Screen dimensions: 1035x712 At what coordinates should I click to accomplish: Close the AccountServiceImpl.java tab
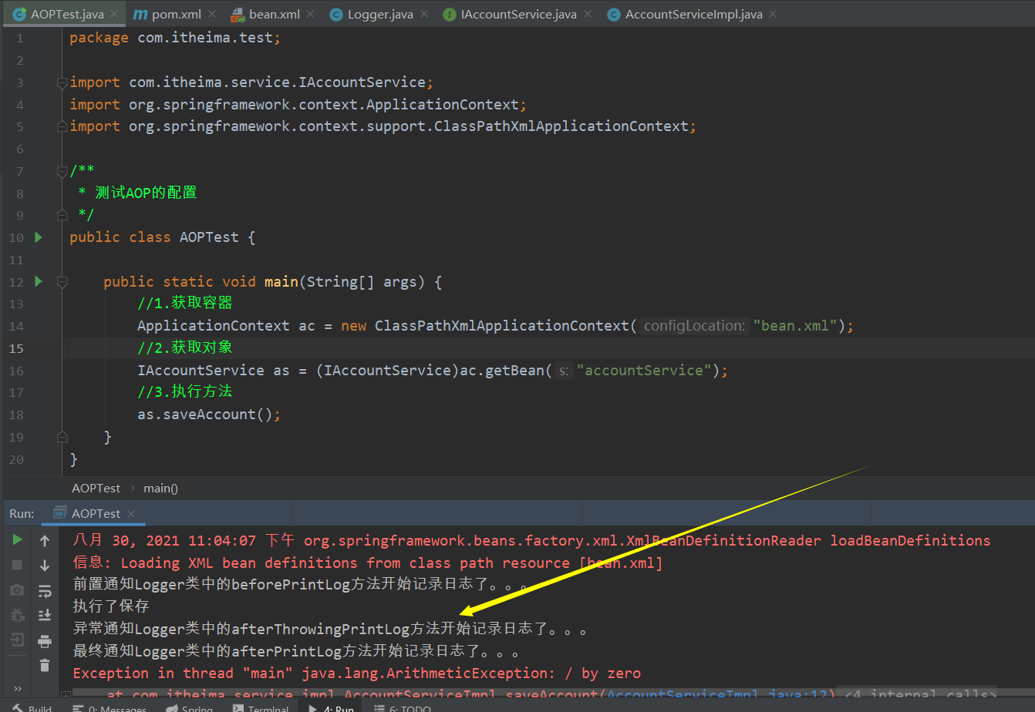click(x=774, y=15)
